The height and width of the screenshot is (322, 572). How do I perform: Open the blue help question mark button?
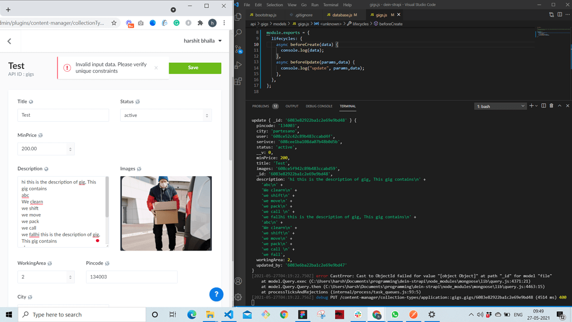pos(216,294)
